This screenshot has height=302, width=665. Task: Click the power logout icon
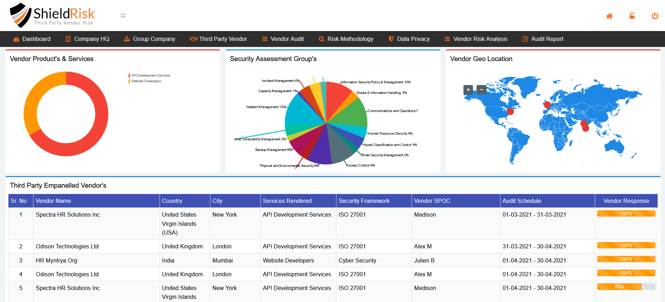(654, 16)
